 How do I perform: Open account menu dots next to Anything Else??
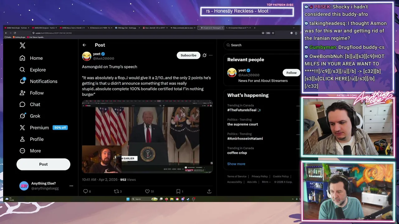[x=71, y=186]
